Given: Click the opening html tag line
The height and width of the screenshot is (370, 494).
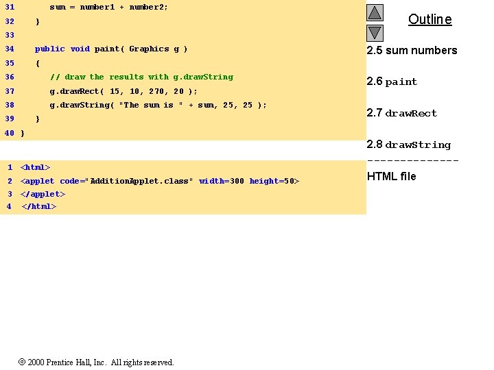Looking at the screenshot, I should pos(35,167).
